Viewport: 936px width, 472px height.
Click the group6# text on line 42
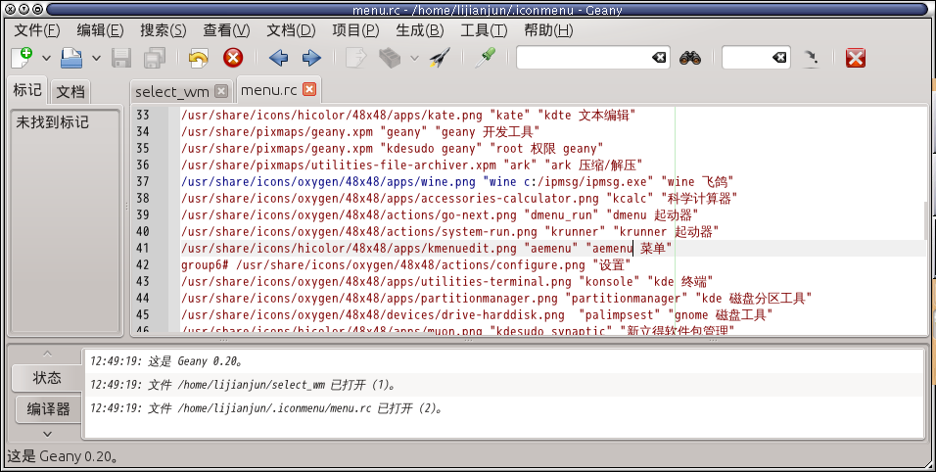(x=206, y=265)
